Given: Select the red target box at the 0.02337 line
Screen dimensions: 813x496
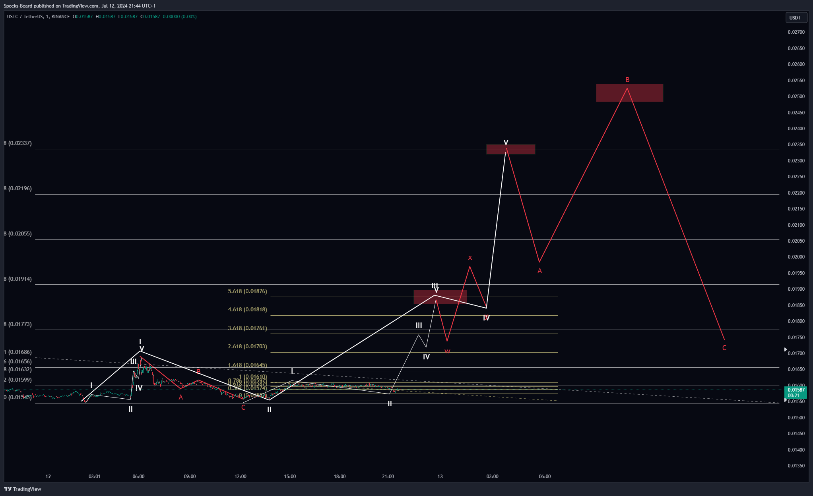Looking at the screenshot, I should pos(510,149).
